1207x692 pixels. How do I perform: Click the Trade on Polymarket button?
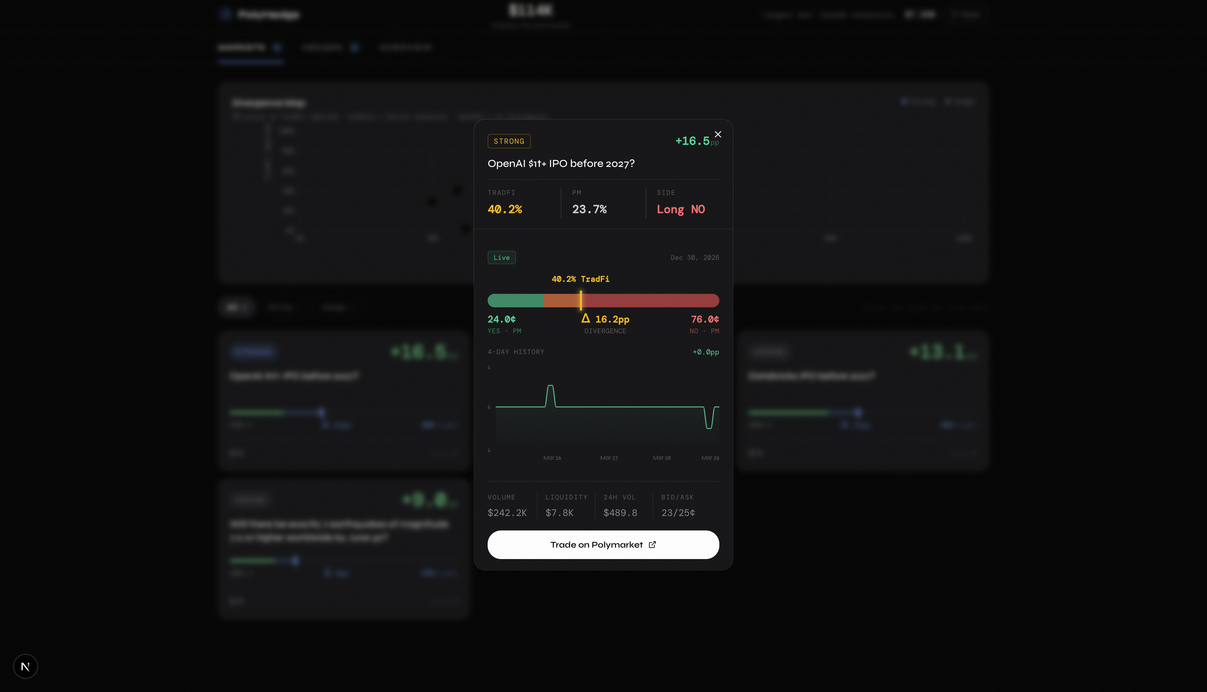click(x=602, y=545)
